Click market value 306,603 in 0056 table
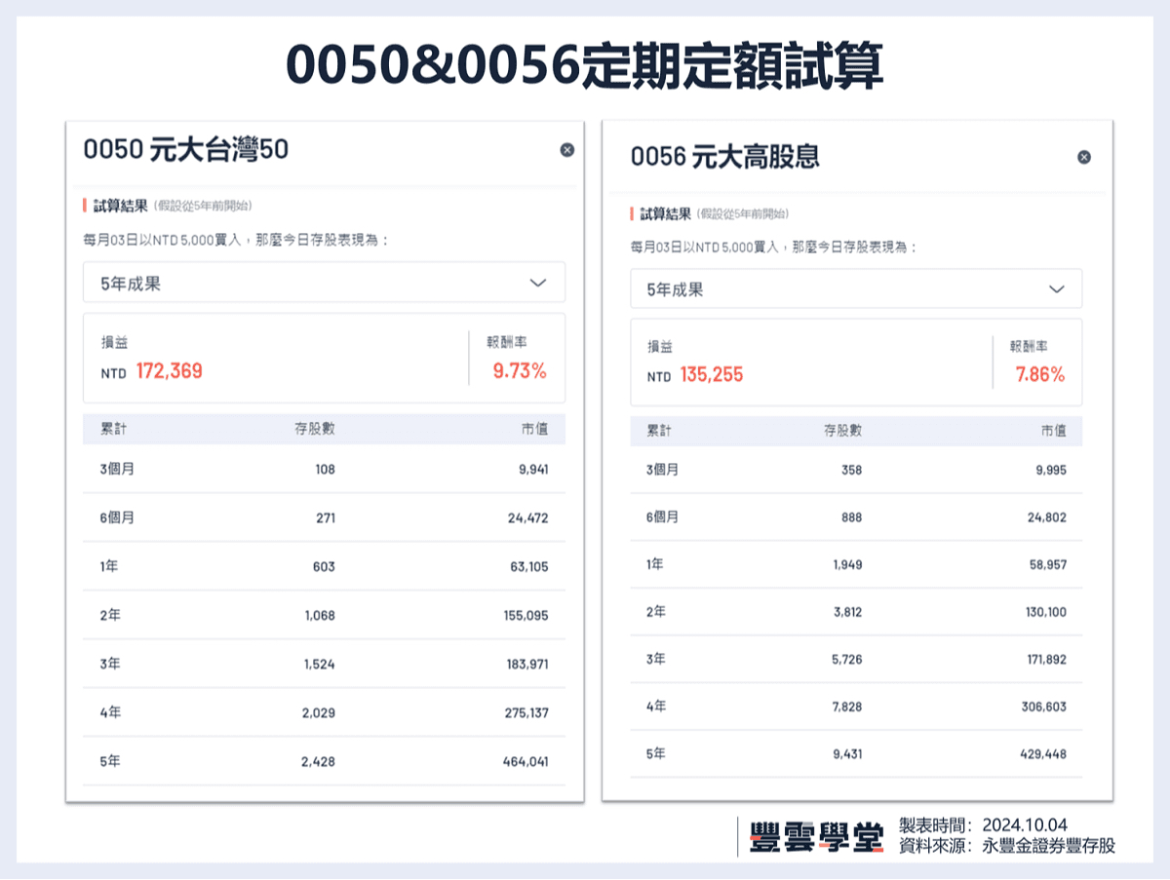Screen dimensions: 1170x880 coord(1043,707)
